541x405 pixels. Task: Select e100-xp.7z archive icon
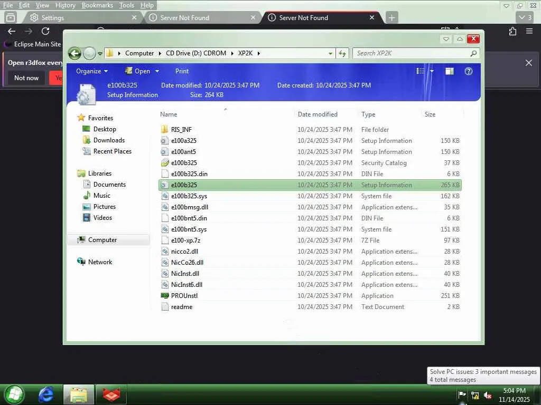pyautogui.click(x=165, y=240)
